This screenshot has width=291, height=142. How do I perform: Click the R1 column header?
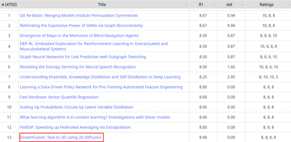coord(203,5)
